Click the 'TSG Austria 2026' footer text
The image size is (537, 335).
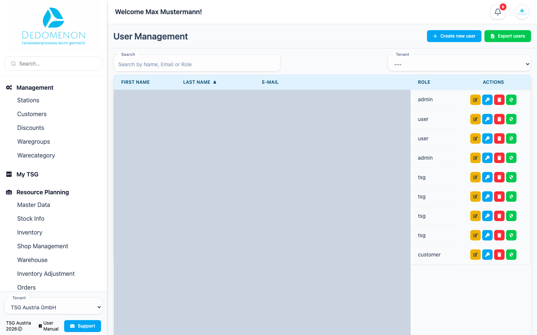pyautogui.click(x=19, y=326)
